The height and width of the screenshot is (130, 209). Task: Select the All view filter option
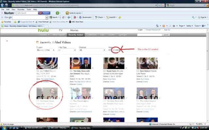(109, 50)
